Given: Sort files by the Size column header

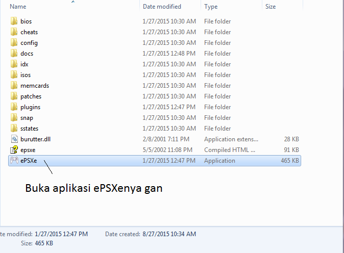Looking at the screenshot, I should [271, 7].
